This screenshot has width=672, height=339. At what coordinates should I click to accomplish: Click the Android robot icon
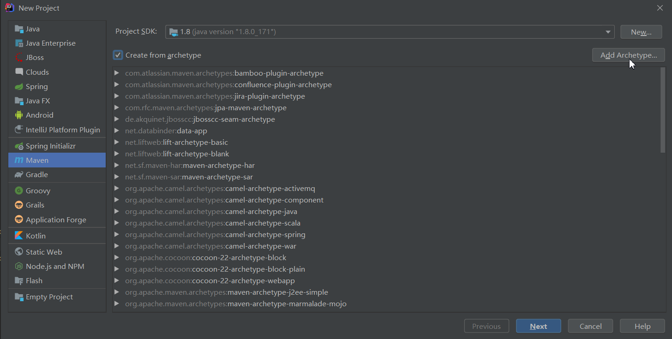click(x=19, y=115)
